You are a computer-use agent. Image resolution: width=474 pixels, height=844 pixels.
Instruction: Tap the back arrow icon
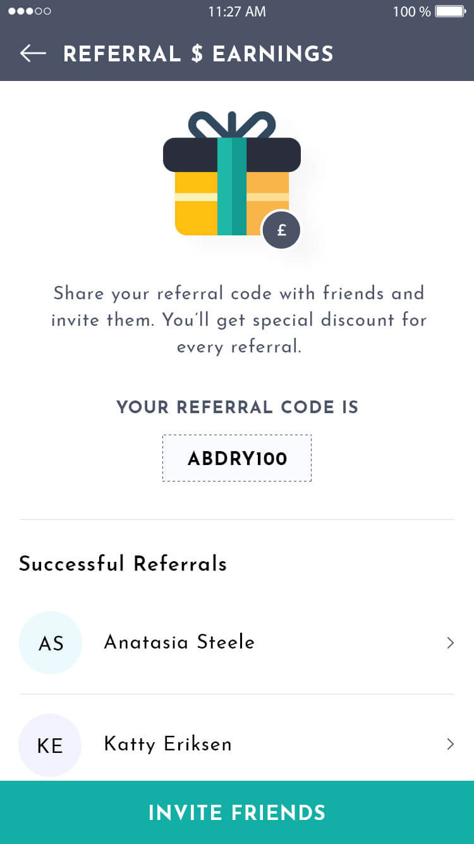[x=33, y=53]
